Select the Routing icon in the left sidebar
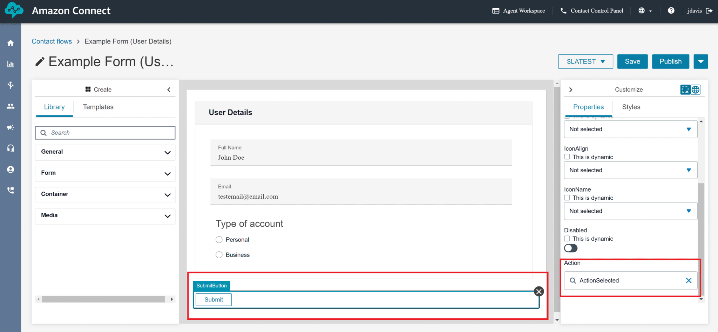 point(11,85)
